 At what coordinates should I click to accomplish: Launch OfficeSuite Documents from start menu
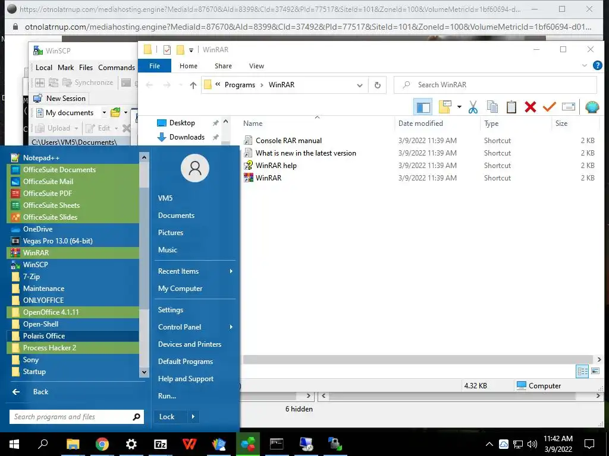coord(73,170)
